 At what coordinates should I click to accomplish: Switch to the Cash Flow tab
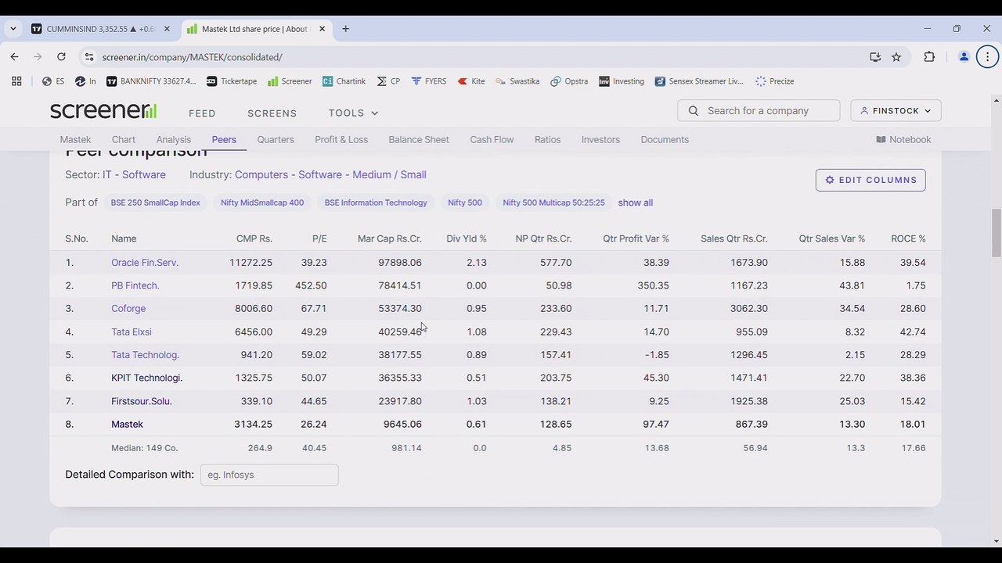coord(492,139)
